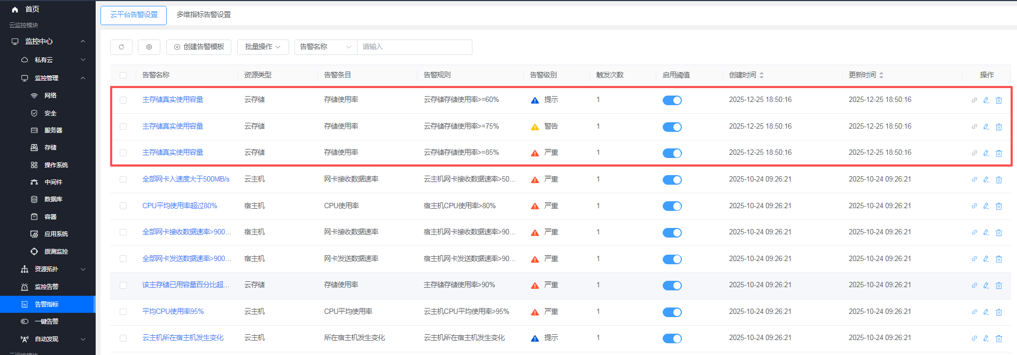The image size is (1017, 355).
Task: Click the container icon beside 容器
Action: (x=34, y=217)
